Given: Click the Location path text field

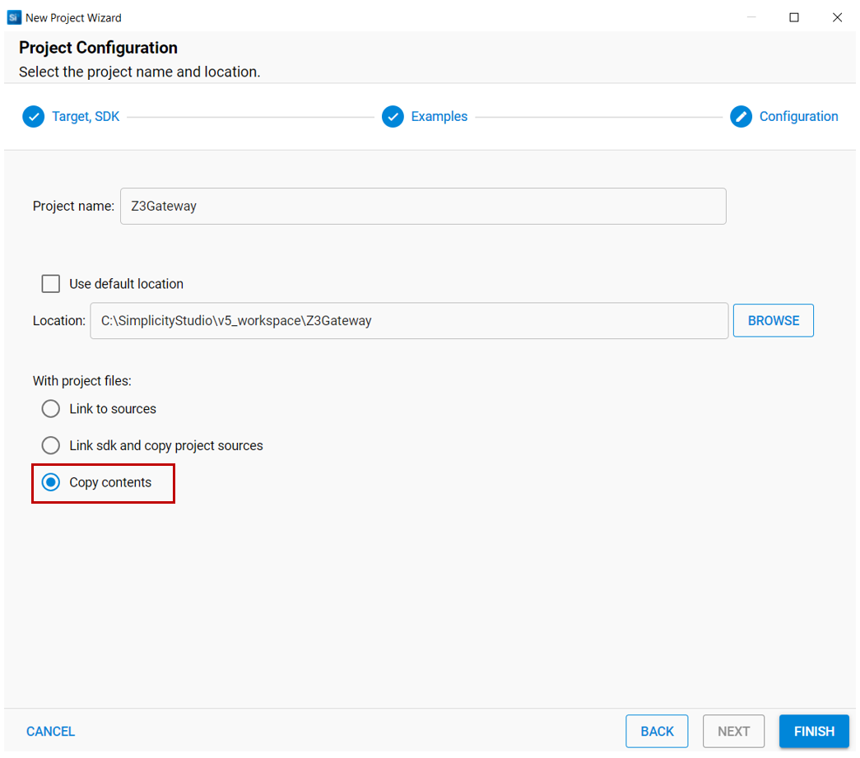Looking at the screenshot, I should coord(409,321).
